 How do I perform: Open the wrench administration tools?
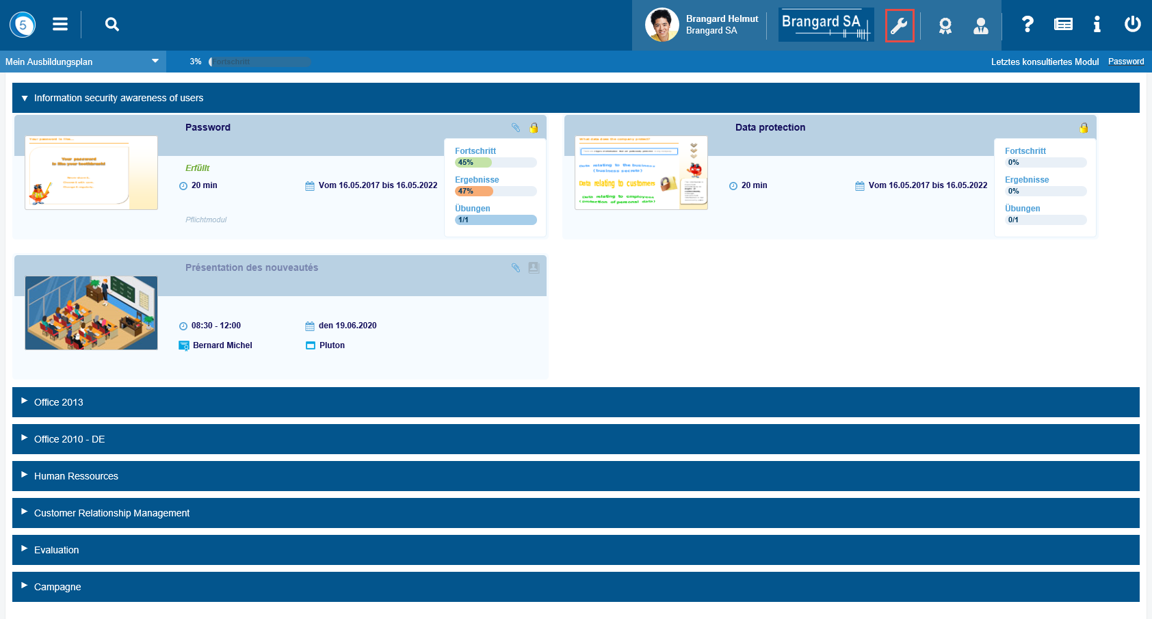(x=899, y=26)
